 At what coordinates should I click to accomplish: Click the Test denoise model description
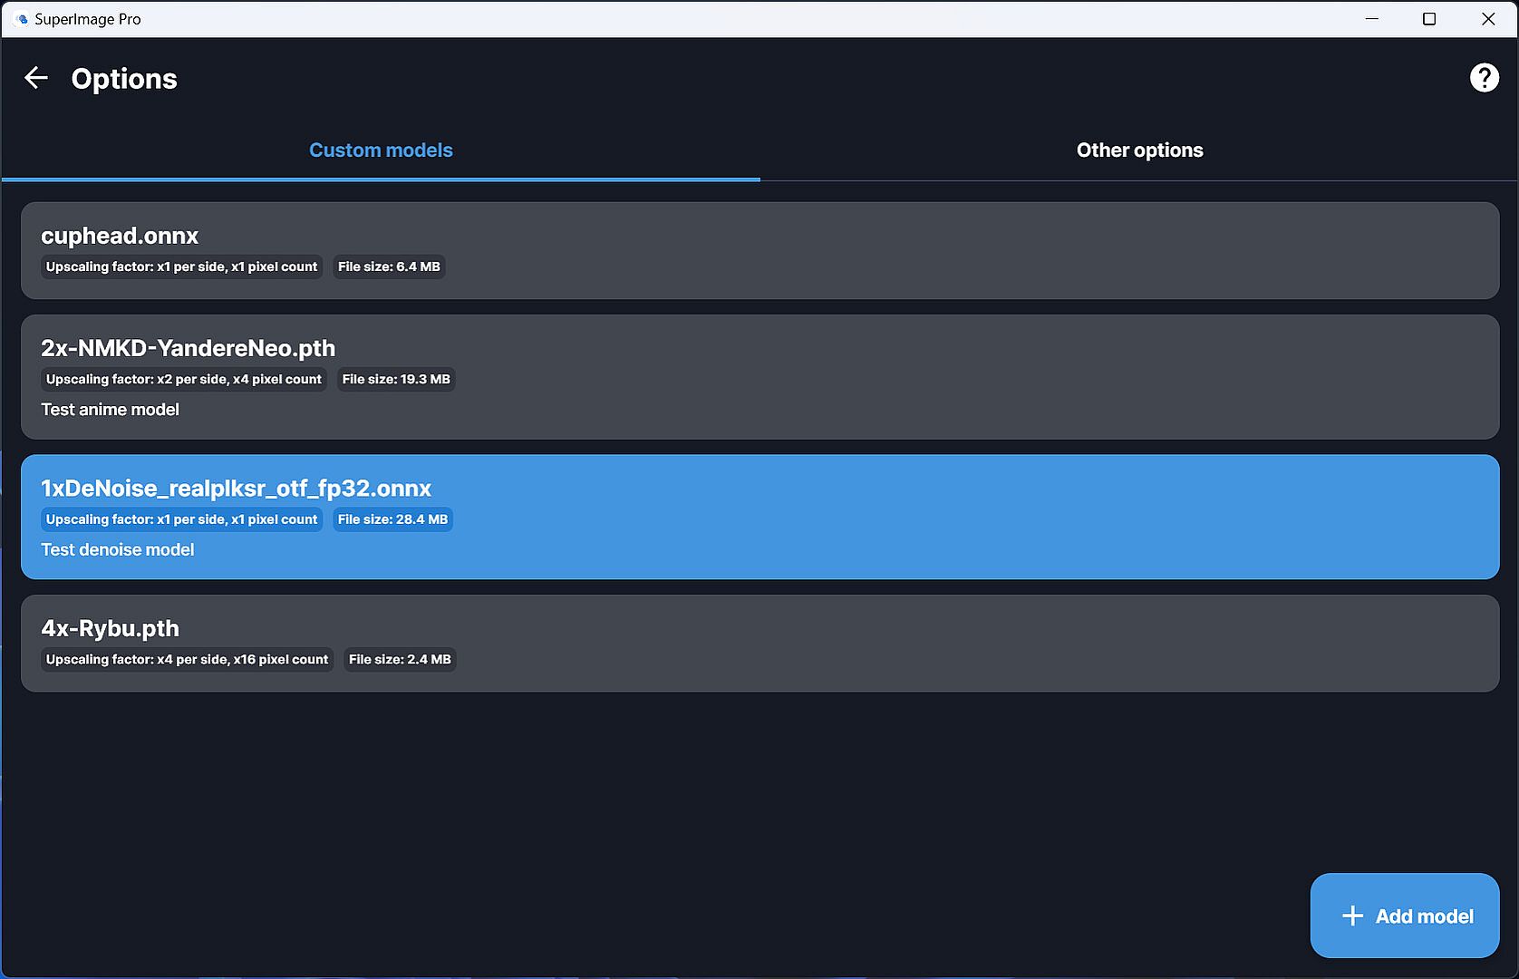[x=118, y=549]
